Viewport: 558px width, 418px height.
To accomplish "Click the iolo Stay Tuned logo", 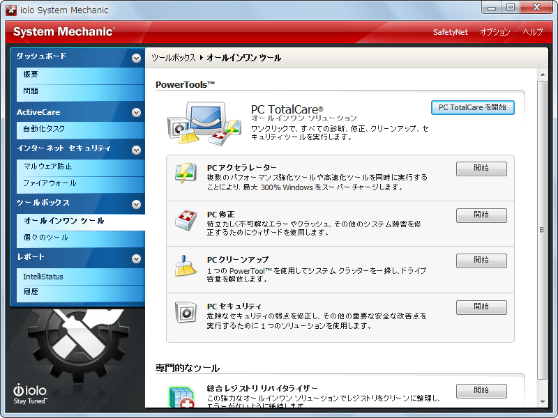I will (30, 394).
